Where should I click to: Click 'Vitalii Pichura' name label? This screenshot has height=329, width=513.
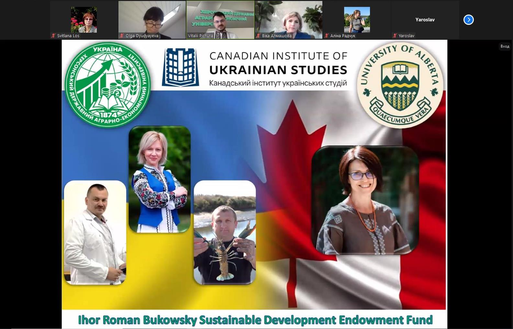coord(200,36)
